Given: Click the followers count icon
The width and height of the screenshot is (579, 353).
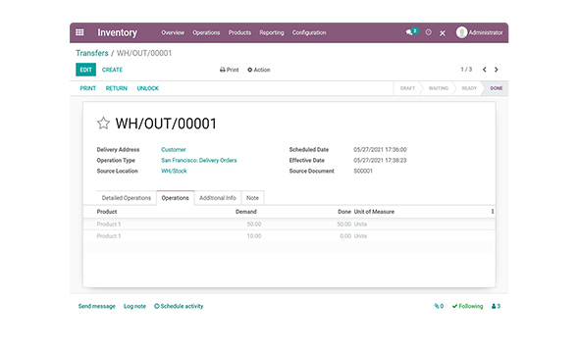Looking at the screenshot, I should [x=496, y=306].
